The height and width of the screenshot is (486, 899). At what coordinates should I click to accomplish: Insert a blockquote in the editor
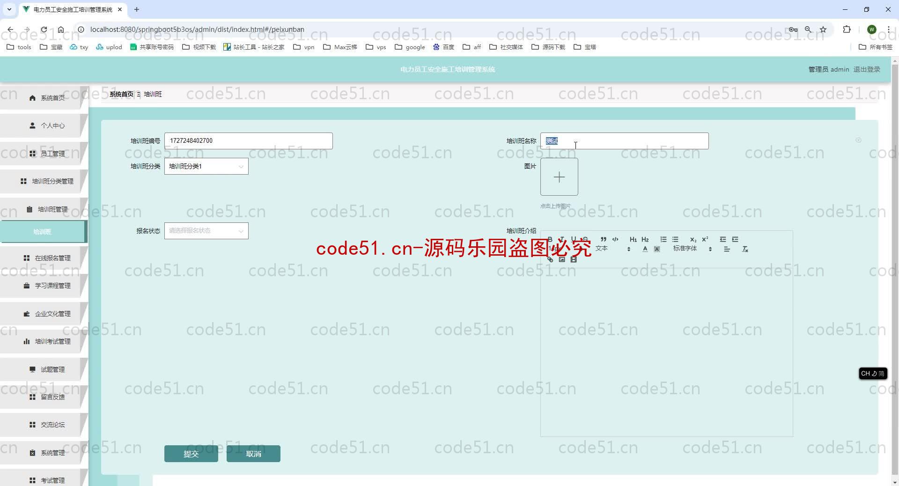[604, 239]
